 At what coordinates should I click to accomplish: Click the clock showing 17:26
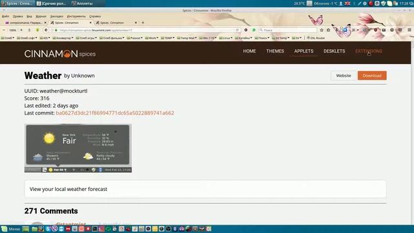(x=404, y=3)
